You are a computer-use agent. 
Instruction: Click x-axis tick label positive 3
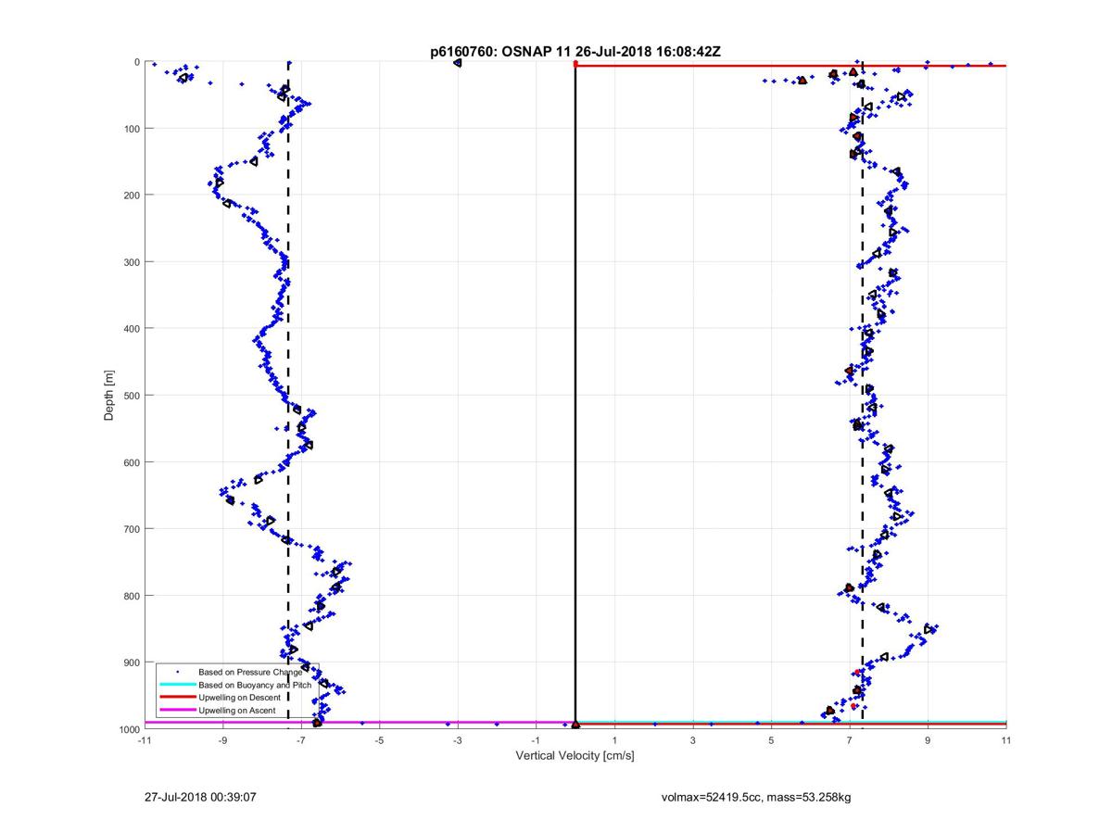tap(693, 740)
